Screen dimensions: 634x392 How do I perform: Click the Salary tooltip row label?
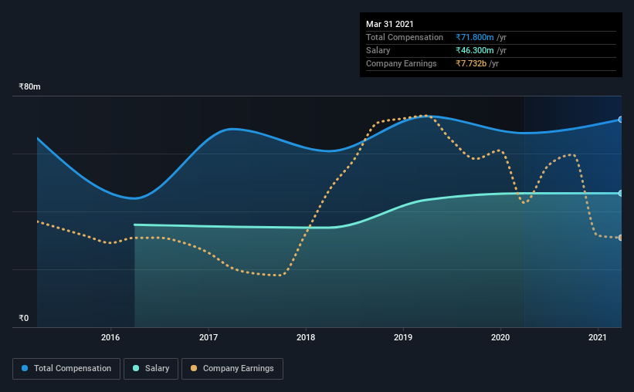pyautogui.click(x=378, y=50)
